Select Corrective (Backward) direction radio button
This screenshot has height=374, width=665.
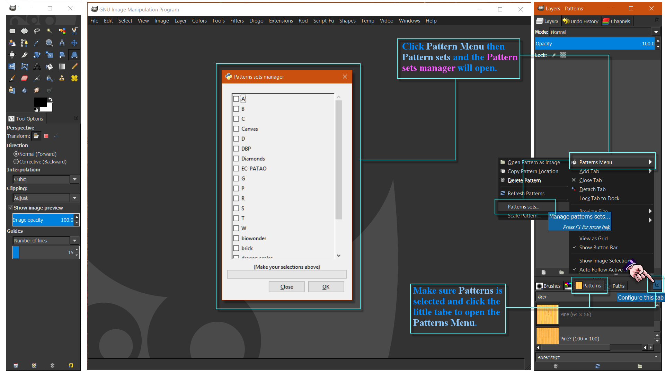point(16,162)
